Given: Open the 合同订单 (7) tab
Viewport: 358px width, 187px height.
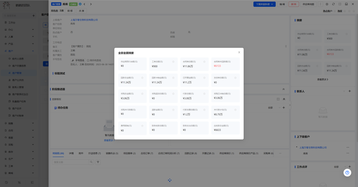Looking at the screenshot, I should pos(147,153).
